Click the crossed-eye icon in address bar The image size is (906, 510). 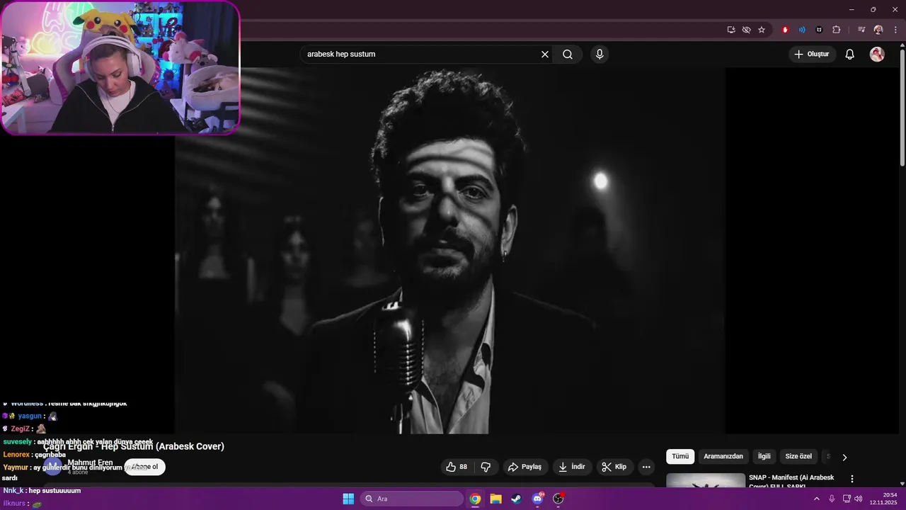(x=746, y=30)
